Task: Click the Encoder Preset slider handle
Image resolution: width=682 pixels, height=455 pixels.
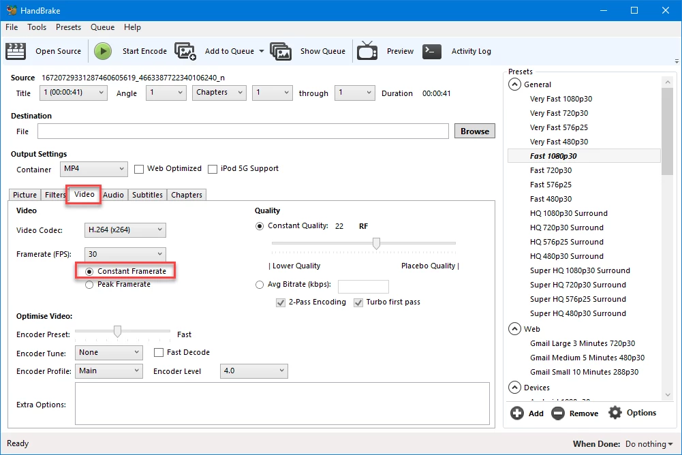Action: point(117,331)
